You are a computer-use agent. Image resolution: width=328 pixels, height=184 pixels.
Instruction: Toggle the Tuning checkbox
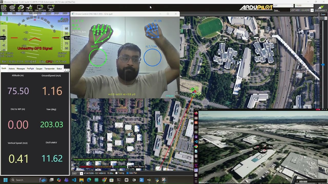[x=117, y=173]
